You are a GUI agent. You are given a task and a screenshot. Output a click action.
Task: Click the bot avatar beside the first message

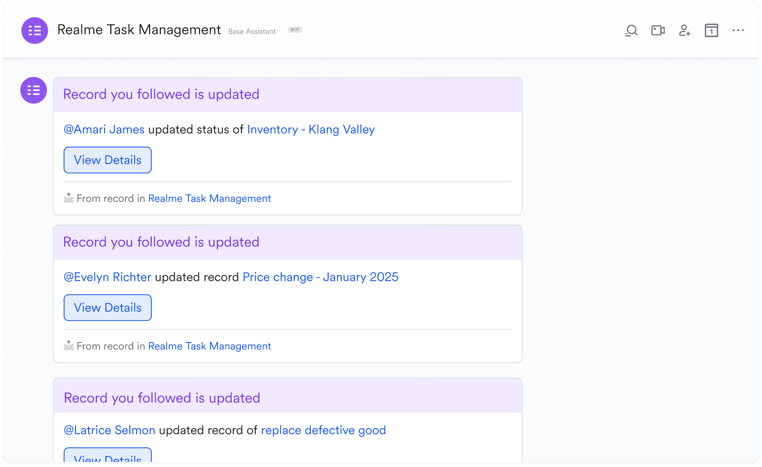pyautogui.click(x=34, y=90)
